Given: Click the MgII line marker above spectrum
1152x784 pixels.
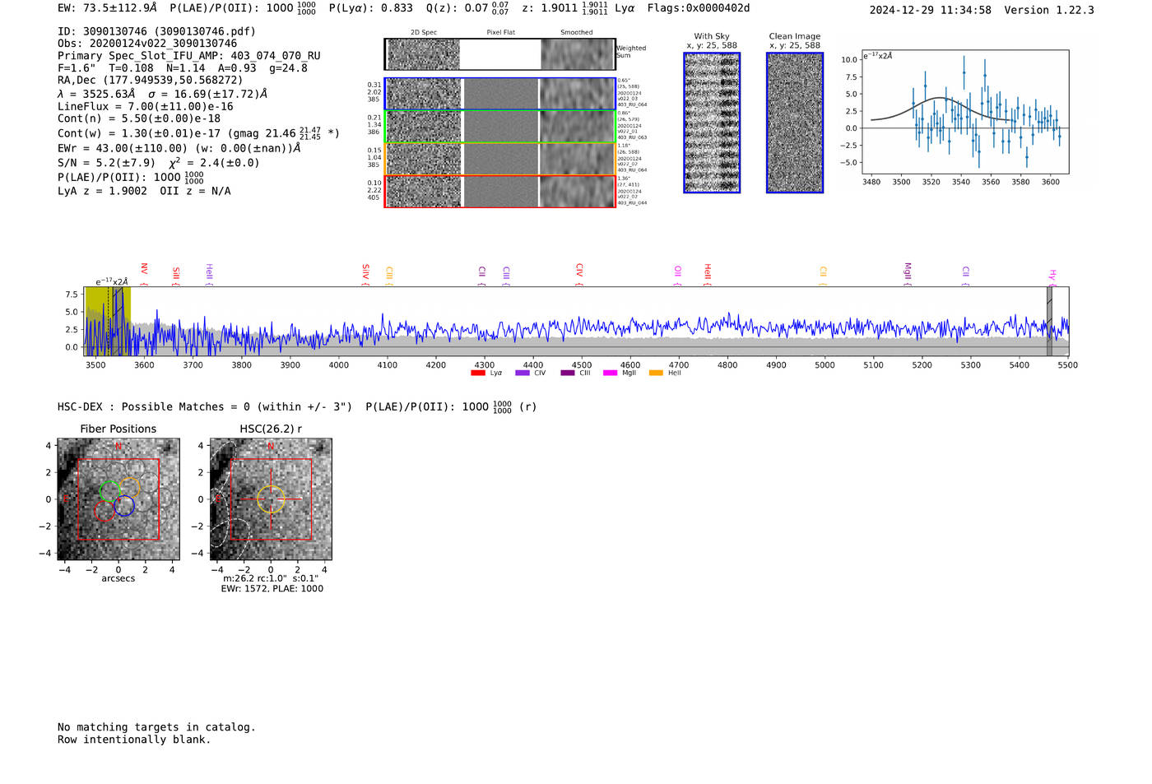Looking at the screenshot, I should (908, 274).
